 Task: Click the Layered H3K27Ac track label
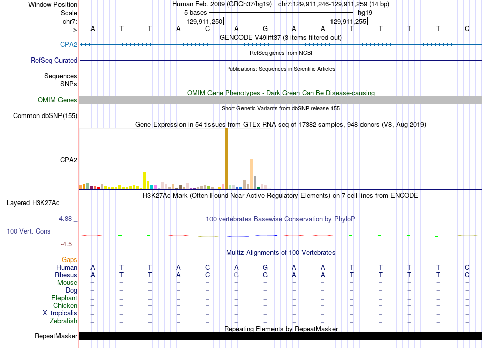click(33, 202)
